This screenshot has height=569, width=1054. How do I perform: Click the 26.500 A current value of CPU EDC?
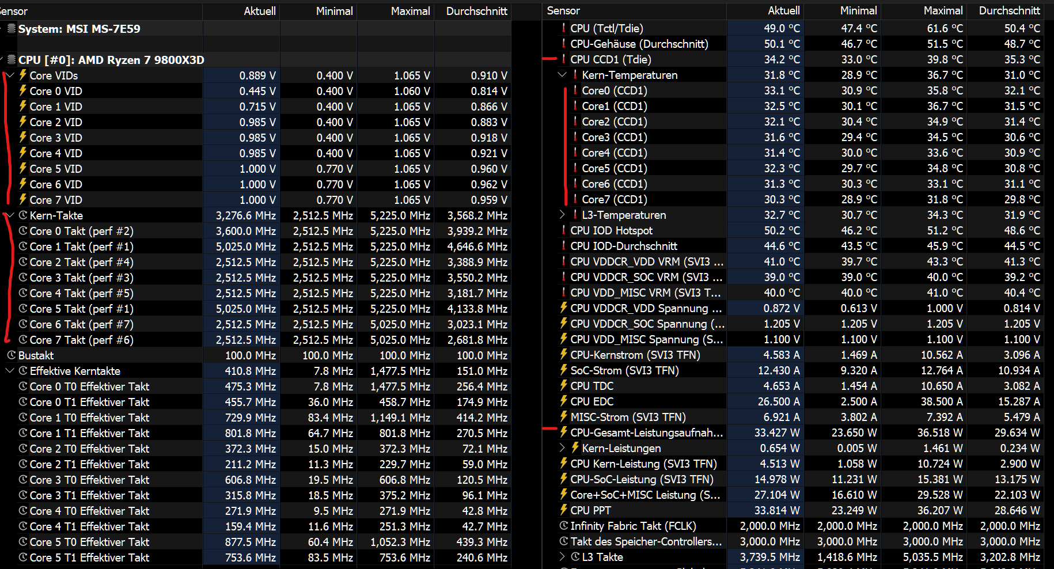[x=778, y=401]
